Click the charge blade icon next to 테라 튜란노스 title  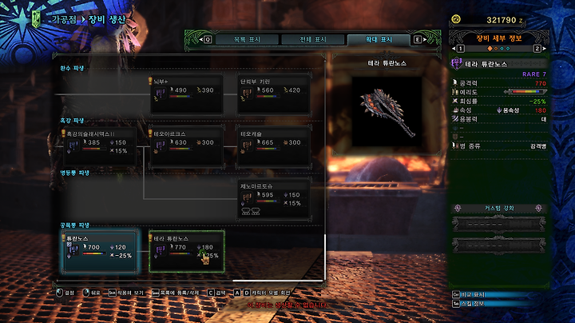[x=457, y=63]
